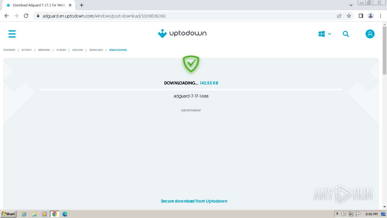Go to PLUGINS breadcrumb

[x=61, y=50]
